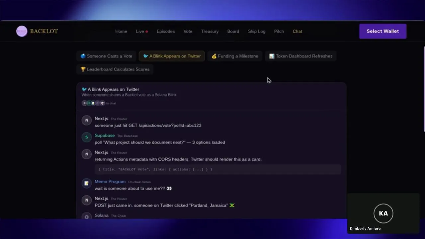Click the red live indicator dot
Screen dimensions: 425x239
point(146,32)
